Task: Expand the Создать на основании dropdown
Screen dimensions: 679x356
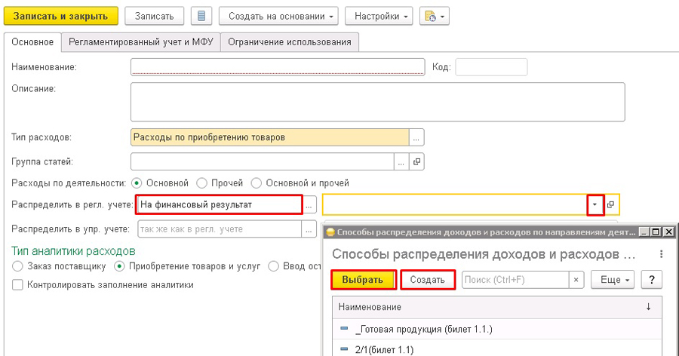Action: click(278, 16)
